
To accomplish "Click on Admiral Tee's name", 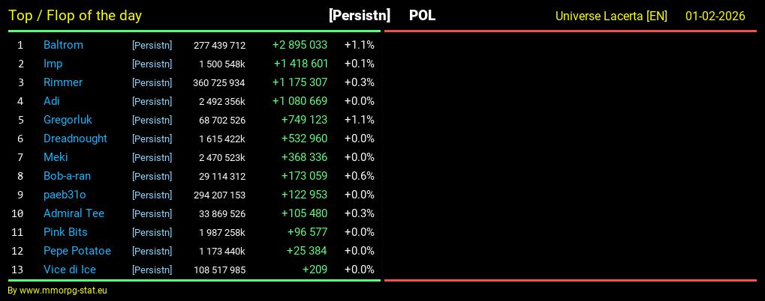I will [74, 213].
